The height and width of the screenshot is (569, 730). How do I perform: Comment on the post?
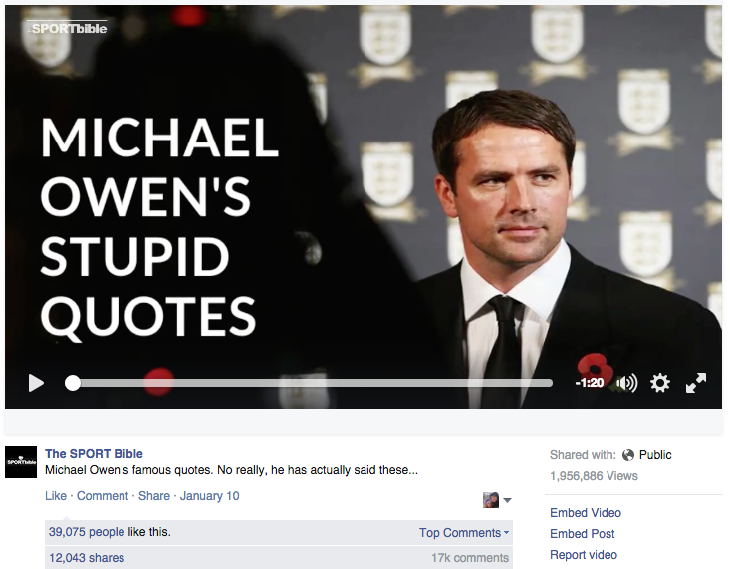coord(103,496)
